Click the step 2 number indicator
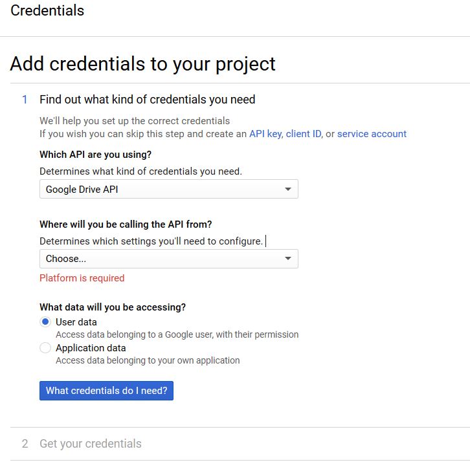 [25, 444]
